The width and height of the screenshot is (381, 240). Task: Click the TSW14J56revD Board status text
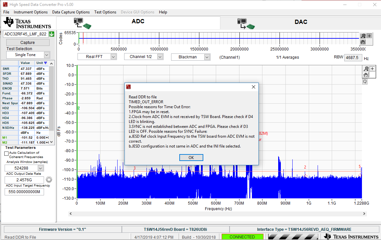pyautogui.click(x=175, y=229)
